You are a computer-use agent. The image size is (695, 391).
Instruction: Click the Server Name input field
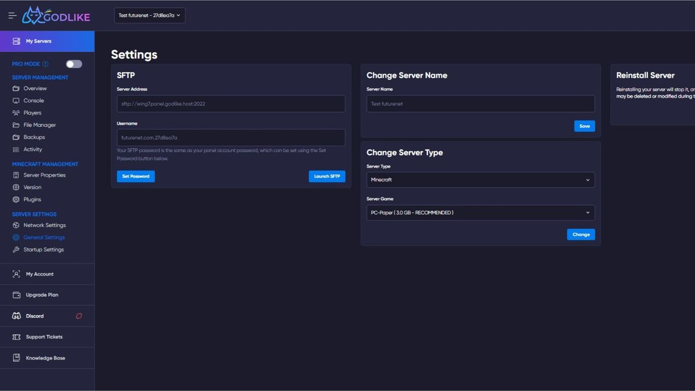480,104
